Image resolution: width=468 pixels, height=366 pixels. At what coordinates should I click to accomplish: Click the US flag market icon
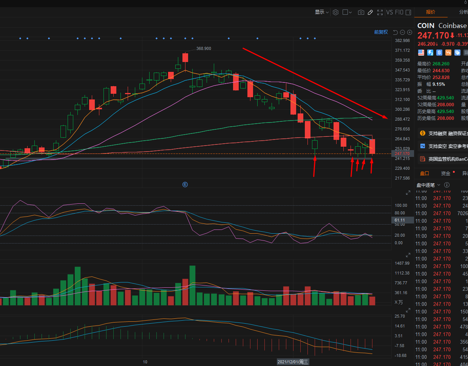click(x=420, y=52)
